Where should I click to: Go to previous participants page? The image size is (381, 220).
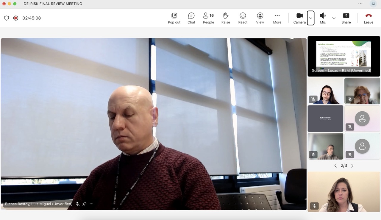pyautogui.click(x=335, y=166)
